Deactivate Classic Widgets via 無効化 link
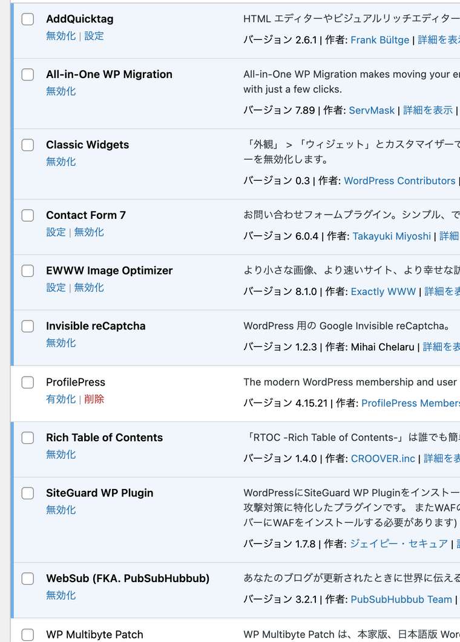Viewport: 460px width, 642px height. point(61,161)
